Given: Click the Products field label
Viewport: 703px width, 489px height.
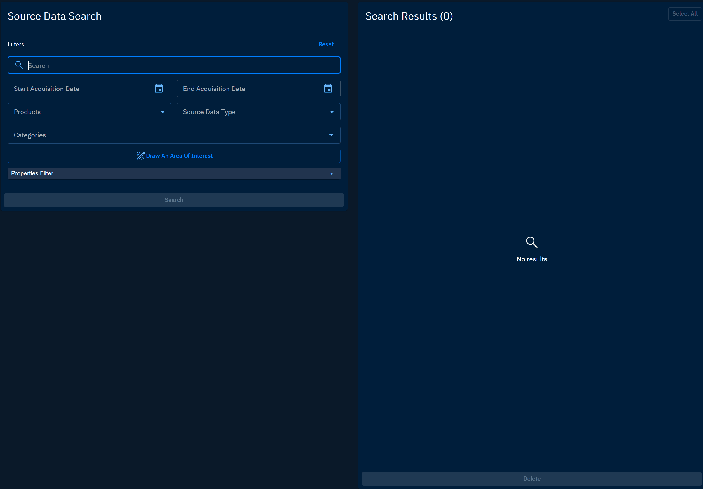Looking at the screenshot, I should (27, 112).
